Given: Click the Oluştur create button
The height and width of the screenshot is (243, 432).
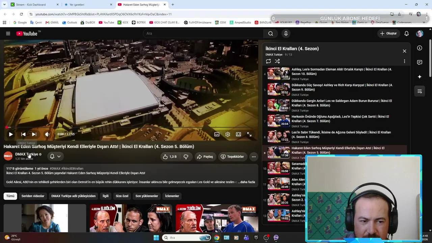Looking at the screenshot, I should click(x=388, y=33).
